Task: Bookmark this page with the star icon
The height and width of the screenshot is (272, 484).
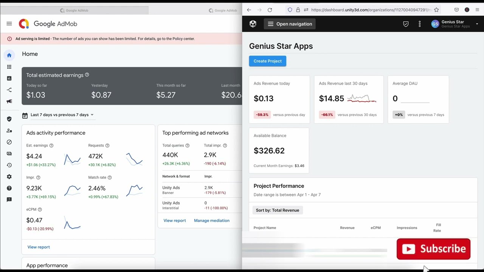Action: 436,10
